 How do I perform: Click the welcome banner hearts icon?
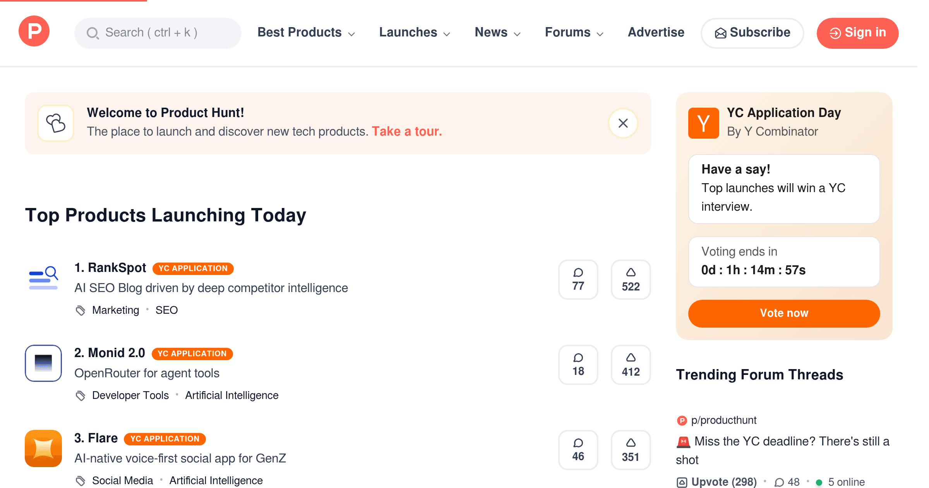pos(56,123)
